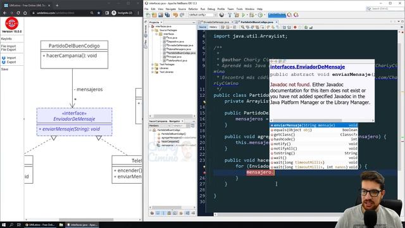Screen dimensions: 405x228
Task: Toggle sort by name in Navigator
Action: tap(187, 213)
